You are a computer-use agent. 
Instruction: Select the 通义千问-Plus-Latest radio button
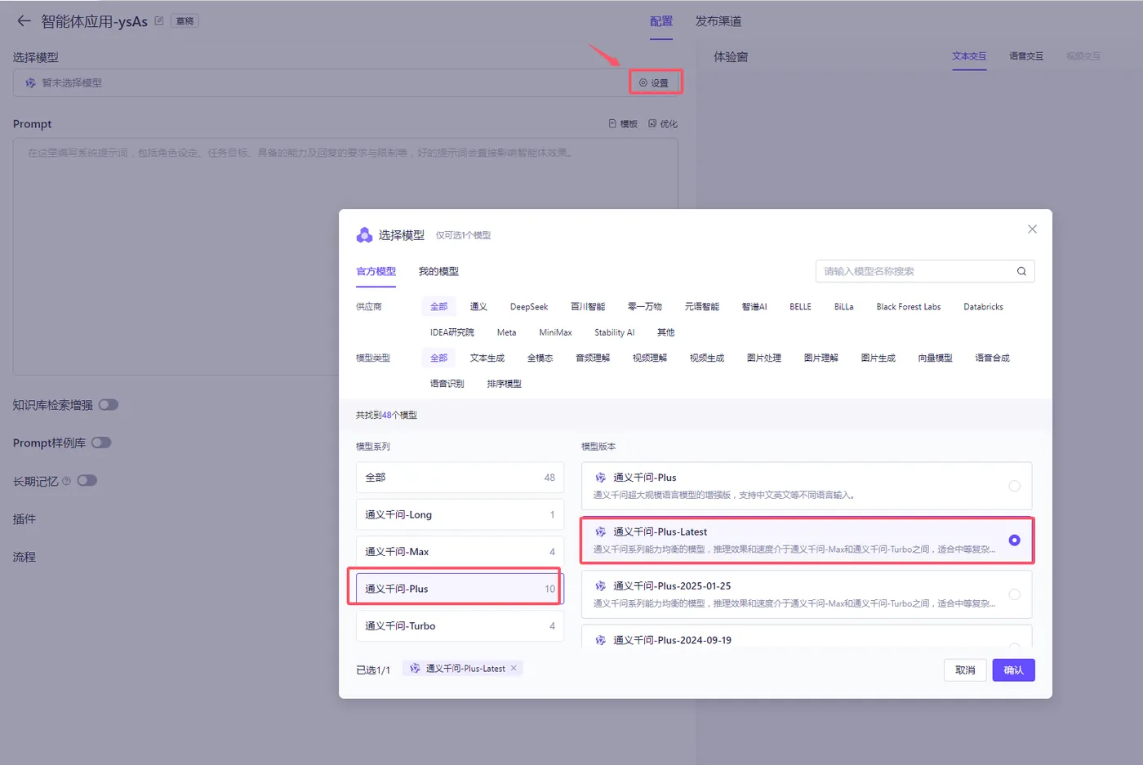click(x=1014, y=540)
